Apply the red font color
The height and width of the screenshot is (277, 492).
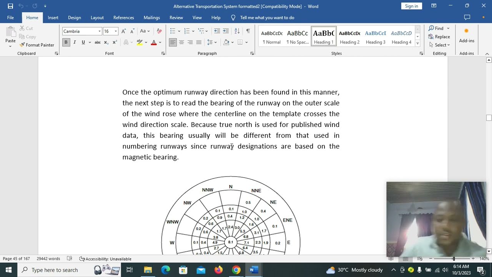click(x=154, y=42)
